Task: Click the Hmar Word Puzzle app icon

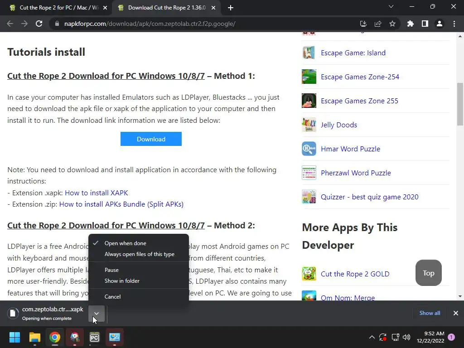Action: point(309,149)
